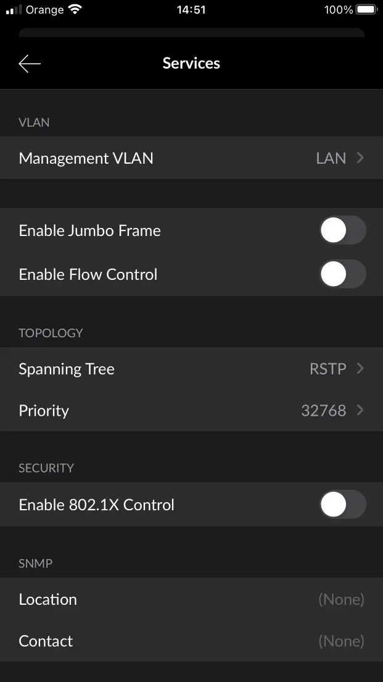
Task: Select the Management VLAN row label
Action: click(86, 158)
